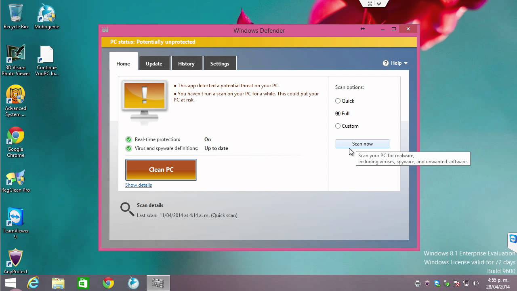Switch to the Home tab

(123, 63)
